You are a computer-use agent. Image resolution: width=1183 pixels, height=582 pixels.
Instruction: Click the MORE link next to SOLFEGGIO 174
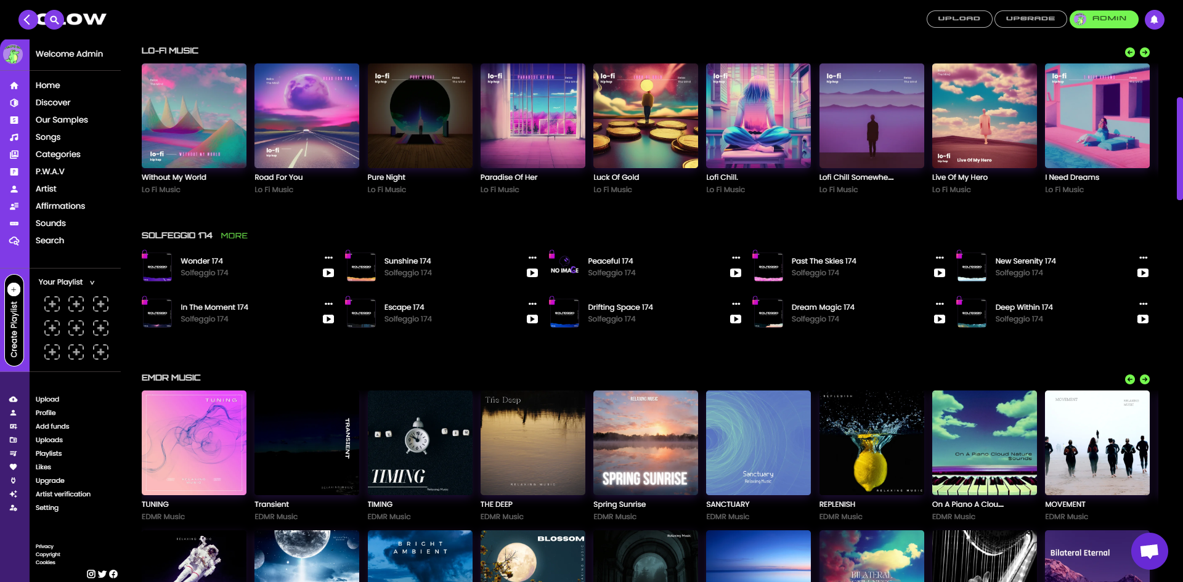click(234, 235)
